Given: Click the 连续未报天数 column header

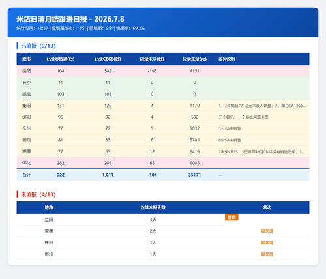Looking at the screenshot, I should 153,207.
